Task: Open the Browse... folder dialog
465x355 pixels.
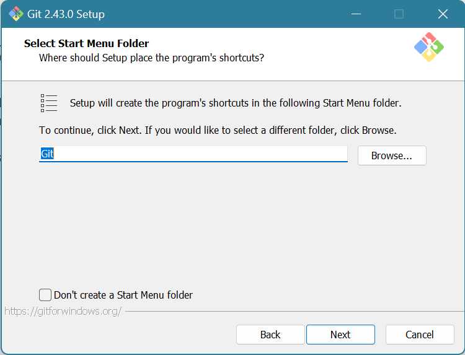Action: 391,156
